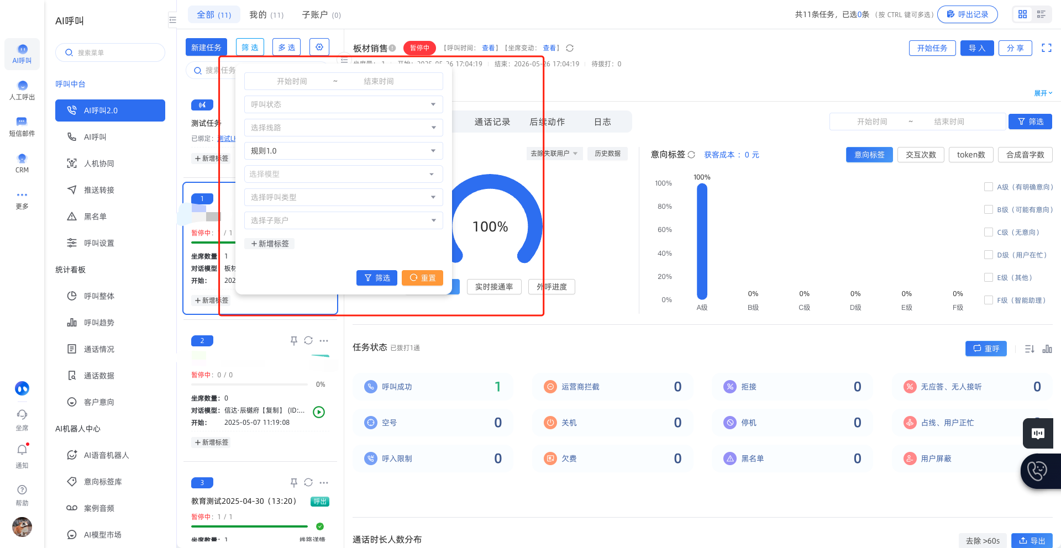Open the 呼叫状态 dropdown in filter panel
This screenshot has height=548, width=1061.
[344, 104]
